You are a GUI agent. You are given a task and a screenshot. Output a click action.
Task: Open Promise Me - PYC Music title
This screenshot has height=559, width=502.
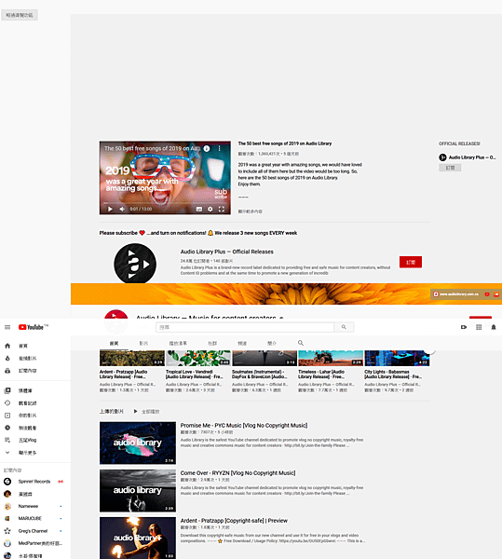point(244,426)
